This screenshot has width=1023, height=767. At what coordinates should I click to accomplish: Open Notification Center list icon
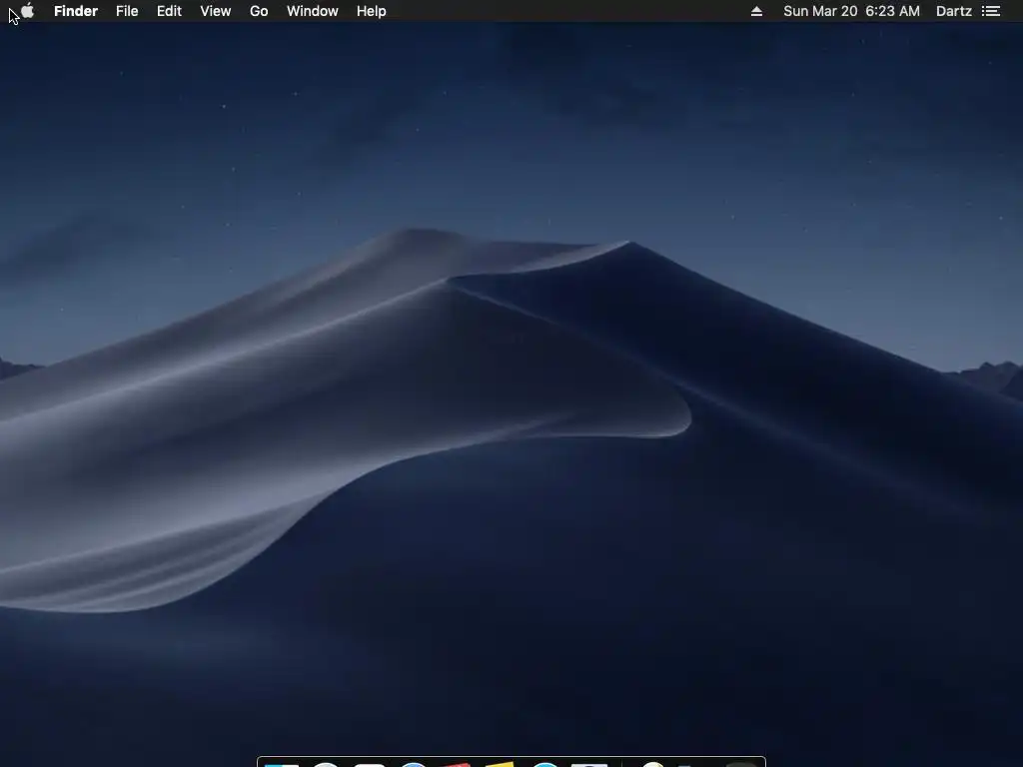991,11
